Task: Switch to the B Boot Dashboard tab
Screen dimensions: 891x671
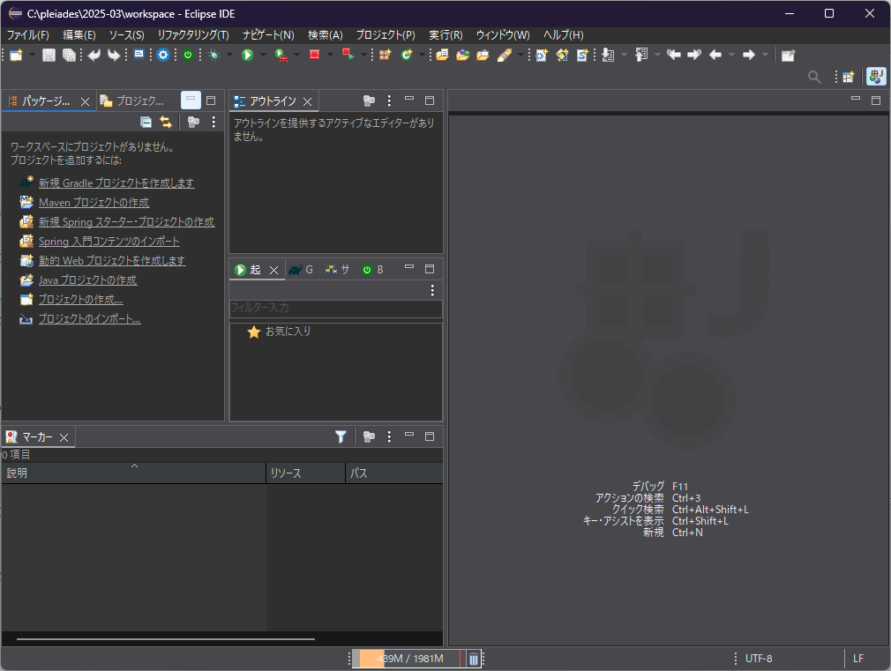Action: [x=373, y=270]
